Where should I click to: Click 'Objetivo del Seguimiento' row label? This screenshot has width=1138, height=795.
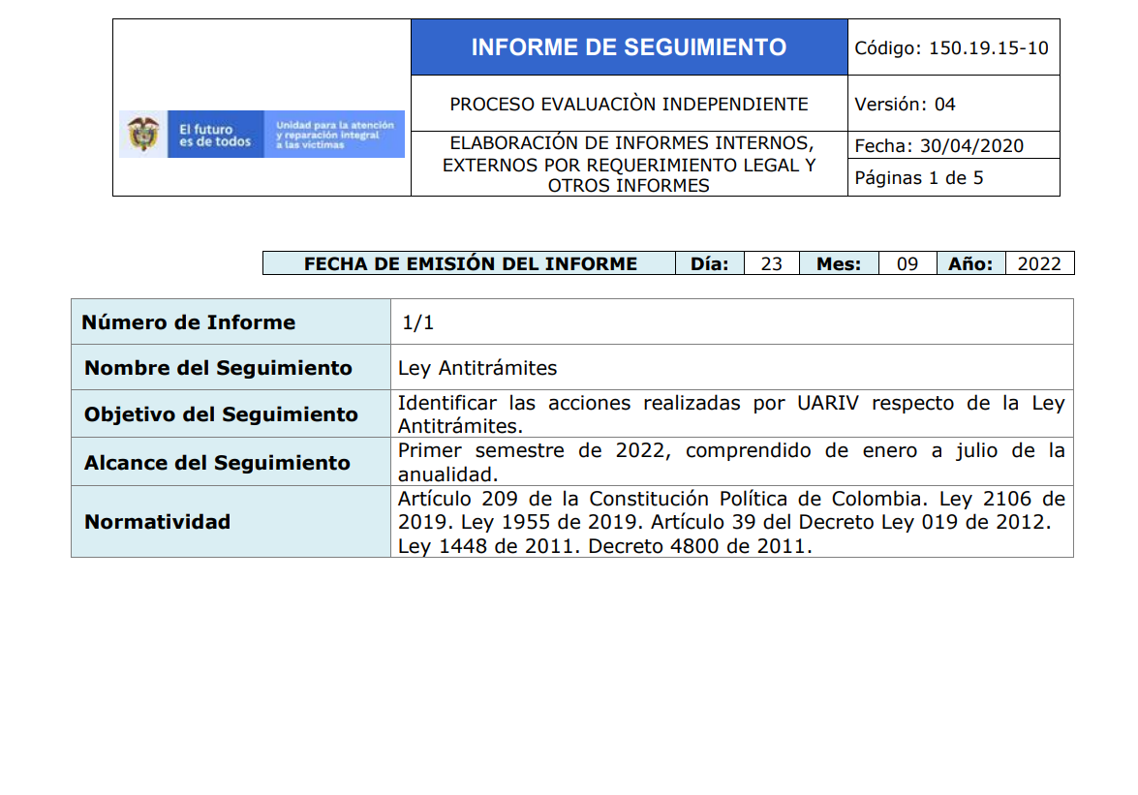coord(222,414)
